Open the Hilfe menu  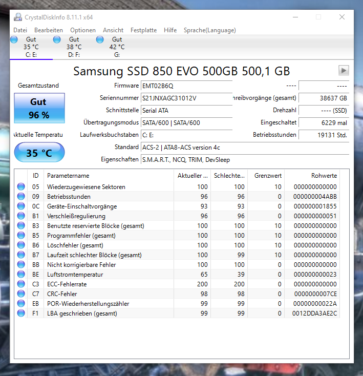click(x=170, y=30)
